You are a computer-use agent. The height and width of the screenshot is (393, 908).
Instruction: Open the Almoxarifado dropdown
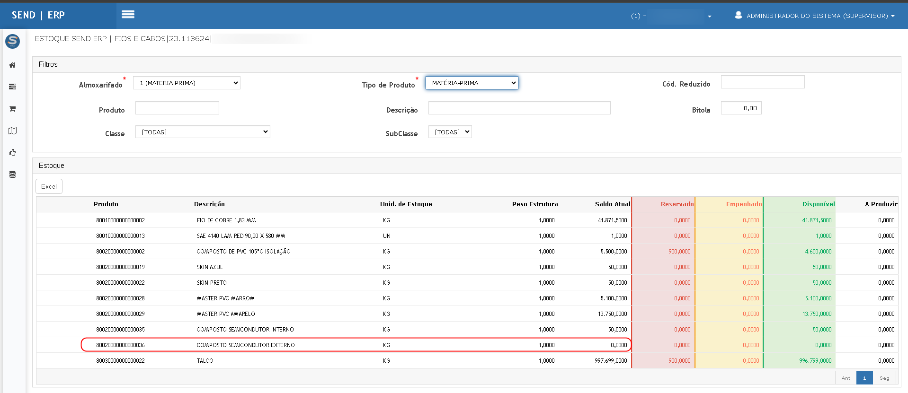187,83
